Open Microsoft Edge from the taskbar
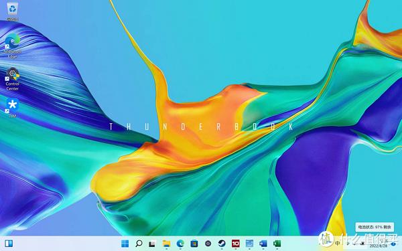402x251 pixels. pyautogui.click(x=180, y=244)
